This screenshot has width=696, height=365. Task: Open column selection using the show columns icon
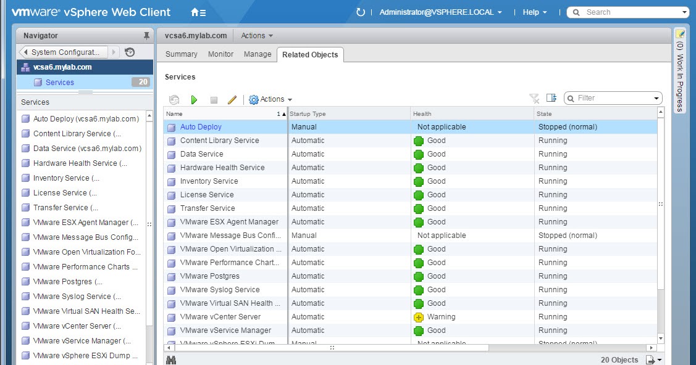[x=550, y=98]
